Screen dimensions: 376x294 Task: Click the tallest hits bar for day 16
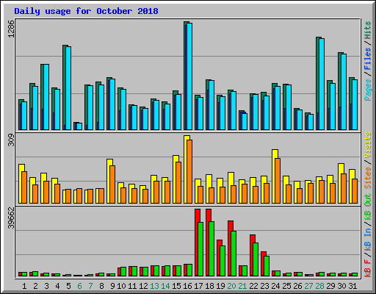185,76
